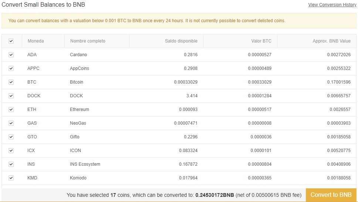Click the Moneda column header
Screen dimensions: 358x202
(36, 41)
